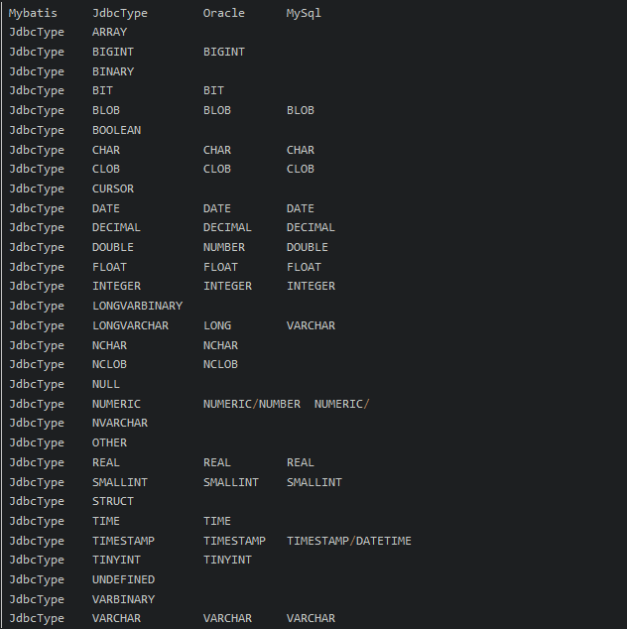
Task: Click the Oracle column header
Action: coord(223,14)
